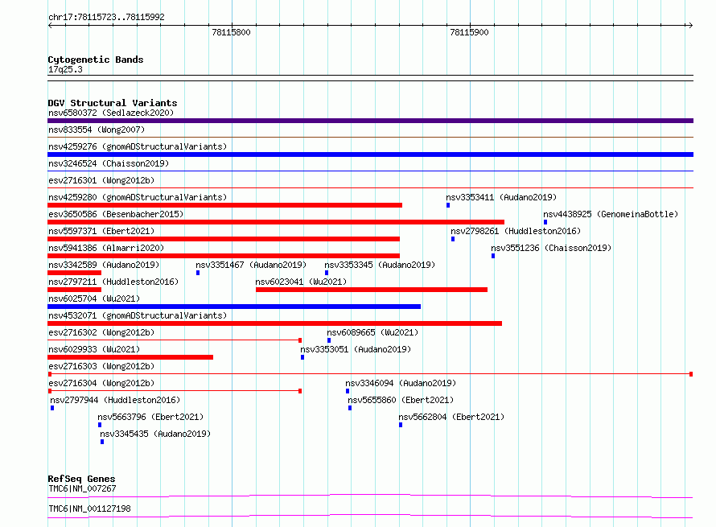Image resolution: width=716 pixels, height=527 pixels.
Task: Open nsv4259280 (gnomADStructuralVariants) label
Action: coord(138,197)
